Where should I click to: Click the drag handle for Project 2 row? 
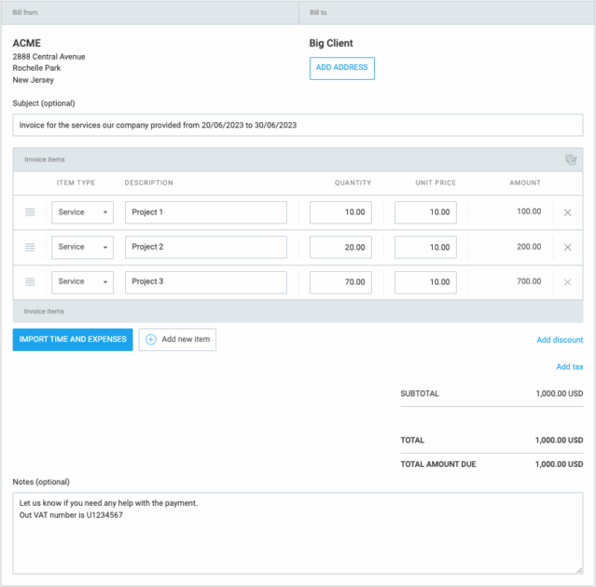tap(30, 247)
